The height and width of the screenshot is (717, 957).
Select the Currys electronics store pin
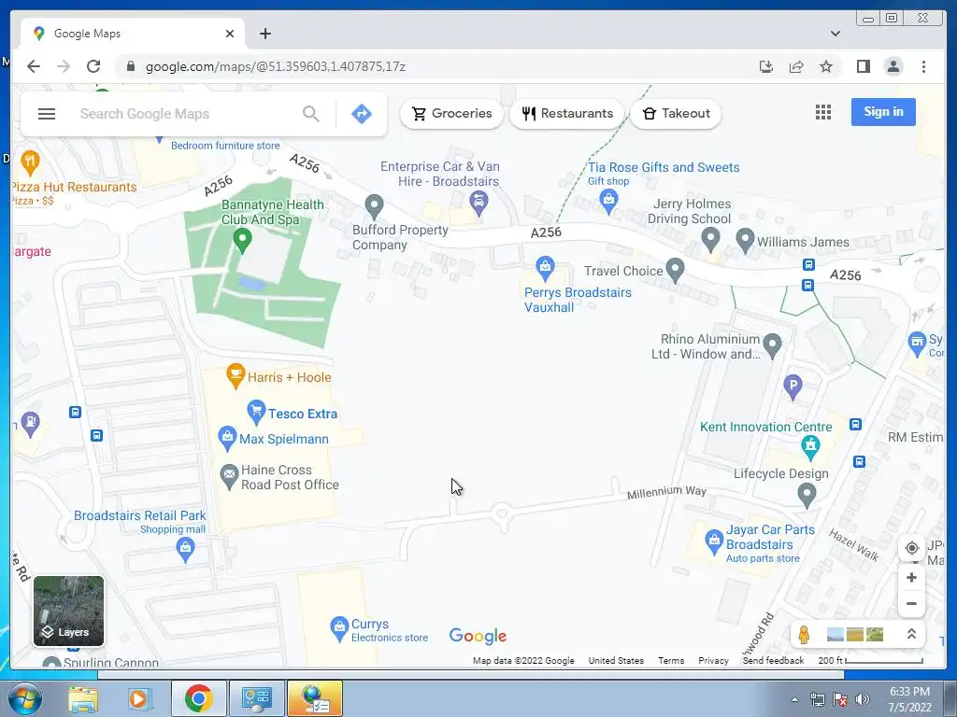click(x=339, y=629)
